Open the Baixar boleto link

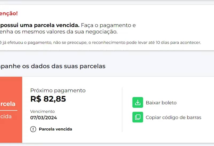click(161, 103)
